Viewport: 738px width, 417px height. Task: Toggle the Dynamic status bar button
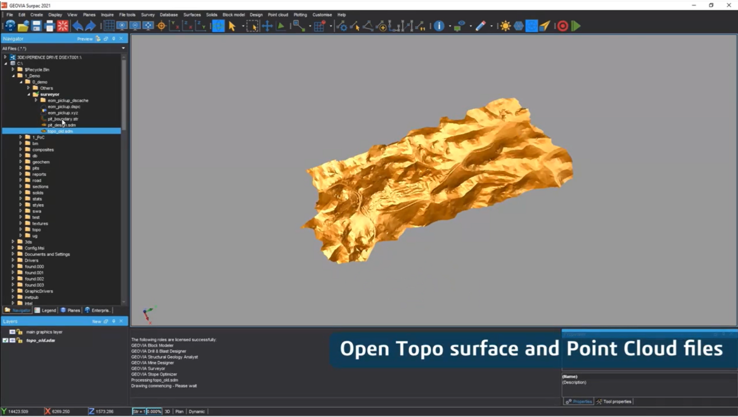197,411
